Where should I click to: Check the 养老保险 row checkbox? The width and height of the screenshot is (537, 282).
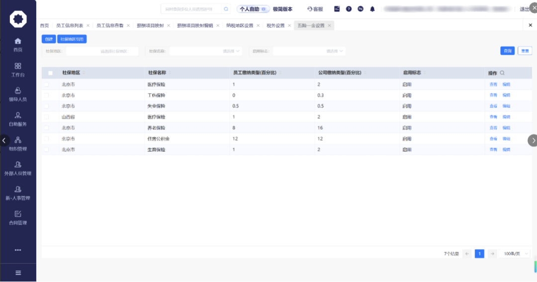coord(47,128)
